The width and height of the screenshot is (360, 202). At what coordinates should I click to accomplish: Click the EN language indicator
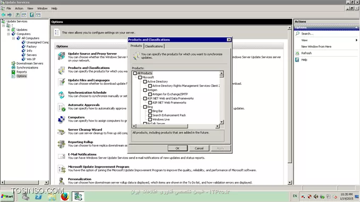pos(295,196)
